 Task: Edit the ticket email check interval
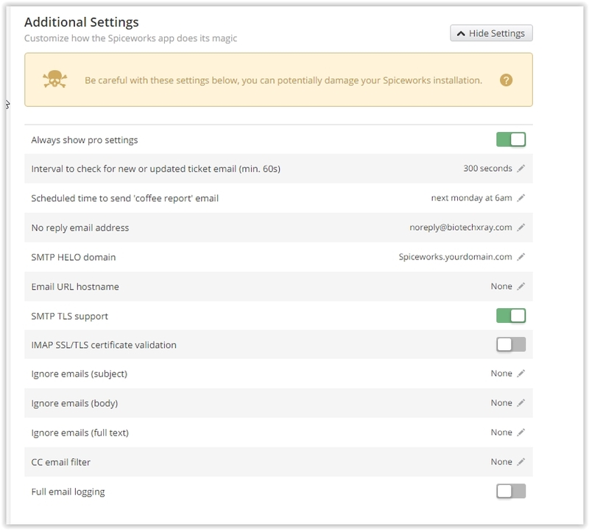click(522, 168)
